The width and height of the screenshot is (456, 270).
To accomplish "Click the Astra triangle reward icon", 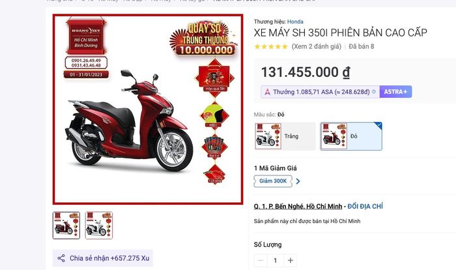I will [268, 92].
